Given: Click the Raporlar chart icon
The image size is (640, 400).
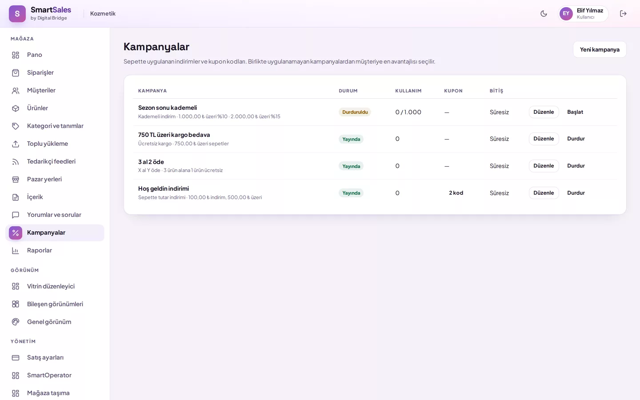Looking at the screenshot, I should click(x=16, y=251).
